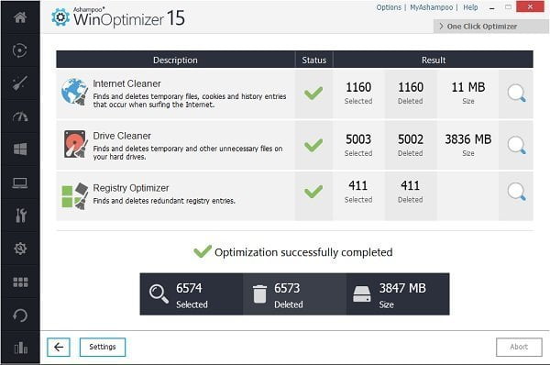Minimize the WinOptimizer window
Image resolution: width=550 pixels, height=365 pixels.
click(x=492, y=7)
